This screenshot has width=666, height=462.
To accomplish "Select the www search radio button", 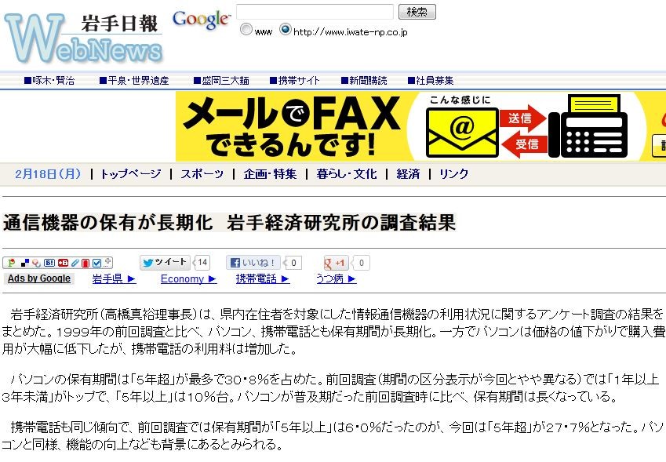I will 246,29.
